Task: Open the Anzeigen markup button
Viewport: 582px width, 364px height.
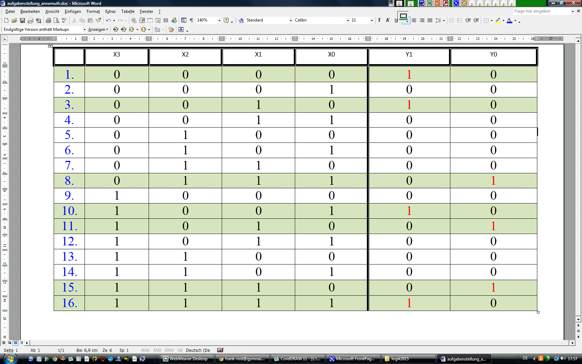Action: pos(98,29)
